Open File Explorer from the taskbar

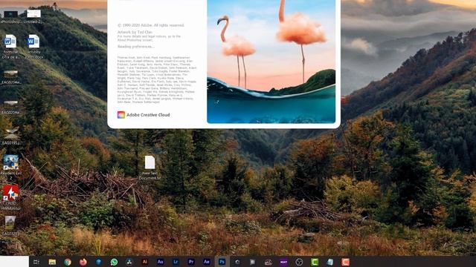tap(52, 262)
